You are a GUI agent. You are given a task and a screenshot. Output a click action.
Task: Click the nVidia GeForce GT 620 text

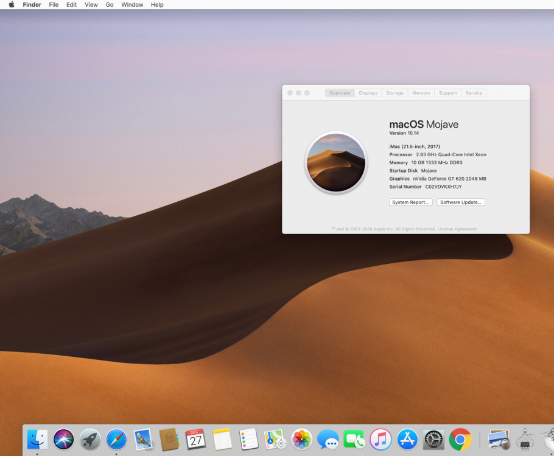pos(449,179)
